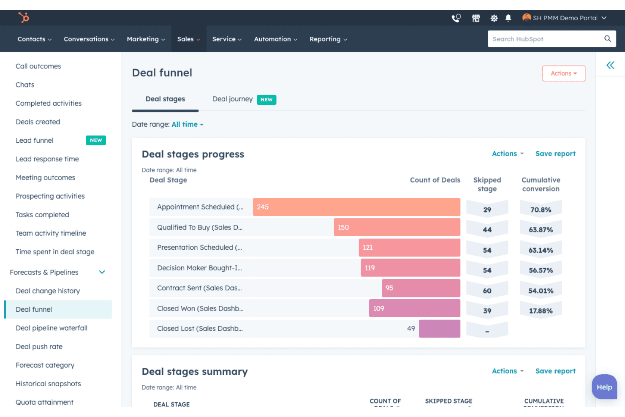This screenshot has width=625, height=417.
Task: Click into the Search HubSpot field
Action: (552, 39)
